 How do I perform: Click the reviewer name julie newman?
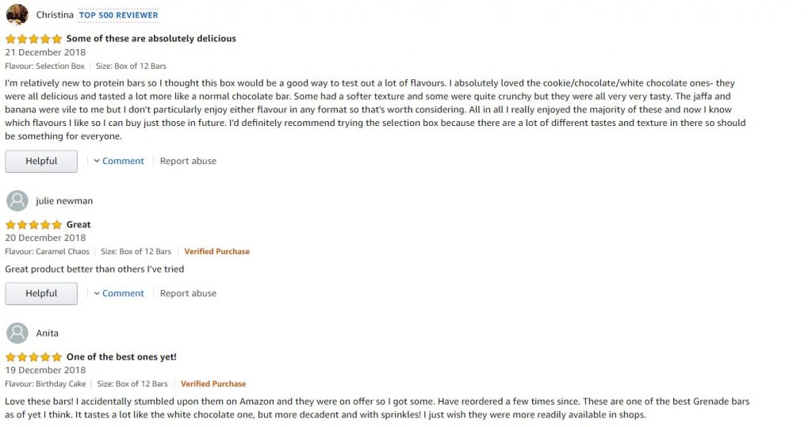coord(64,200)
